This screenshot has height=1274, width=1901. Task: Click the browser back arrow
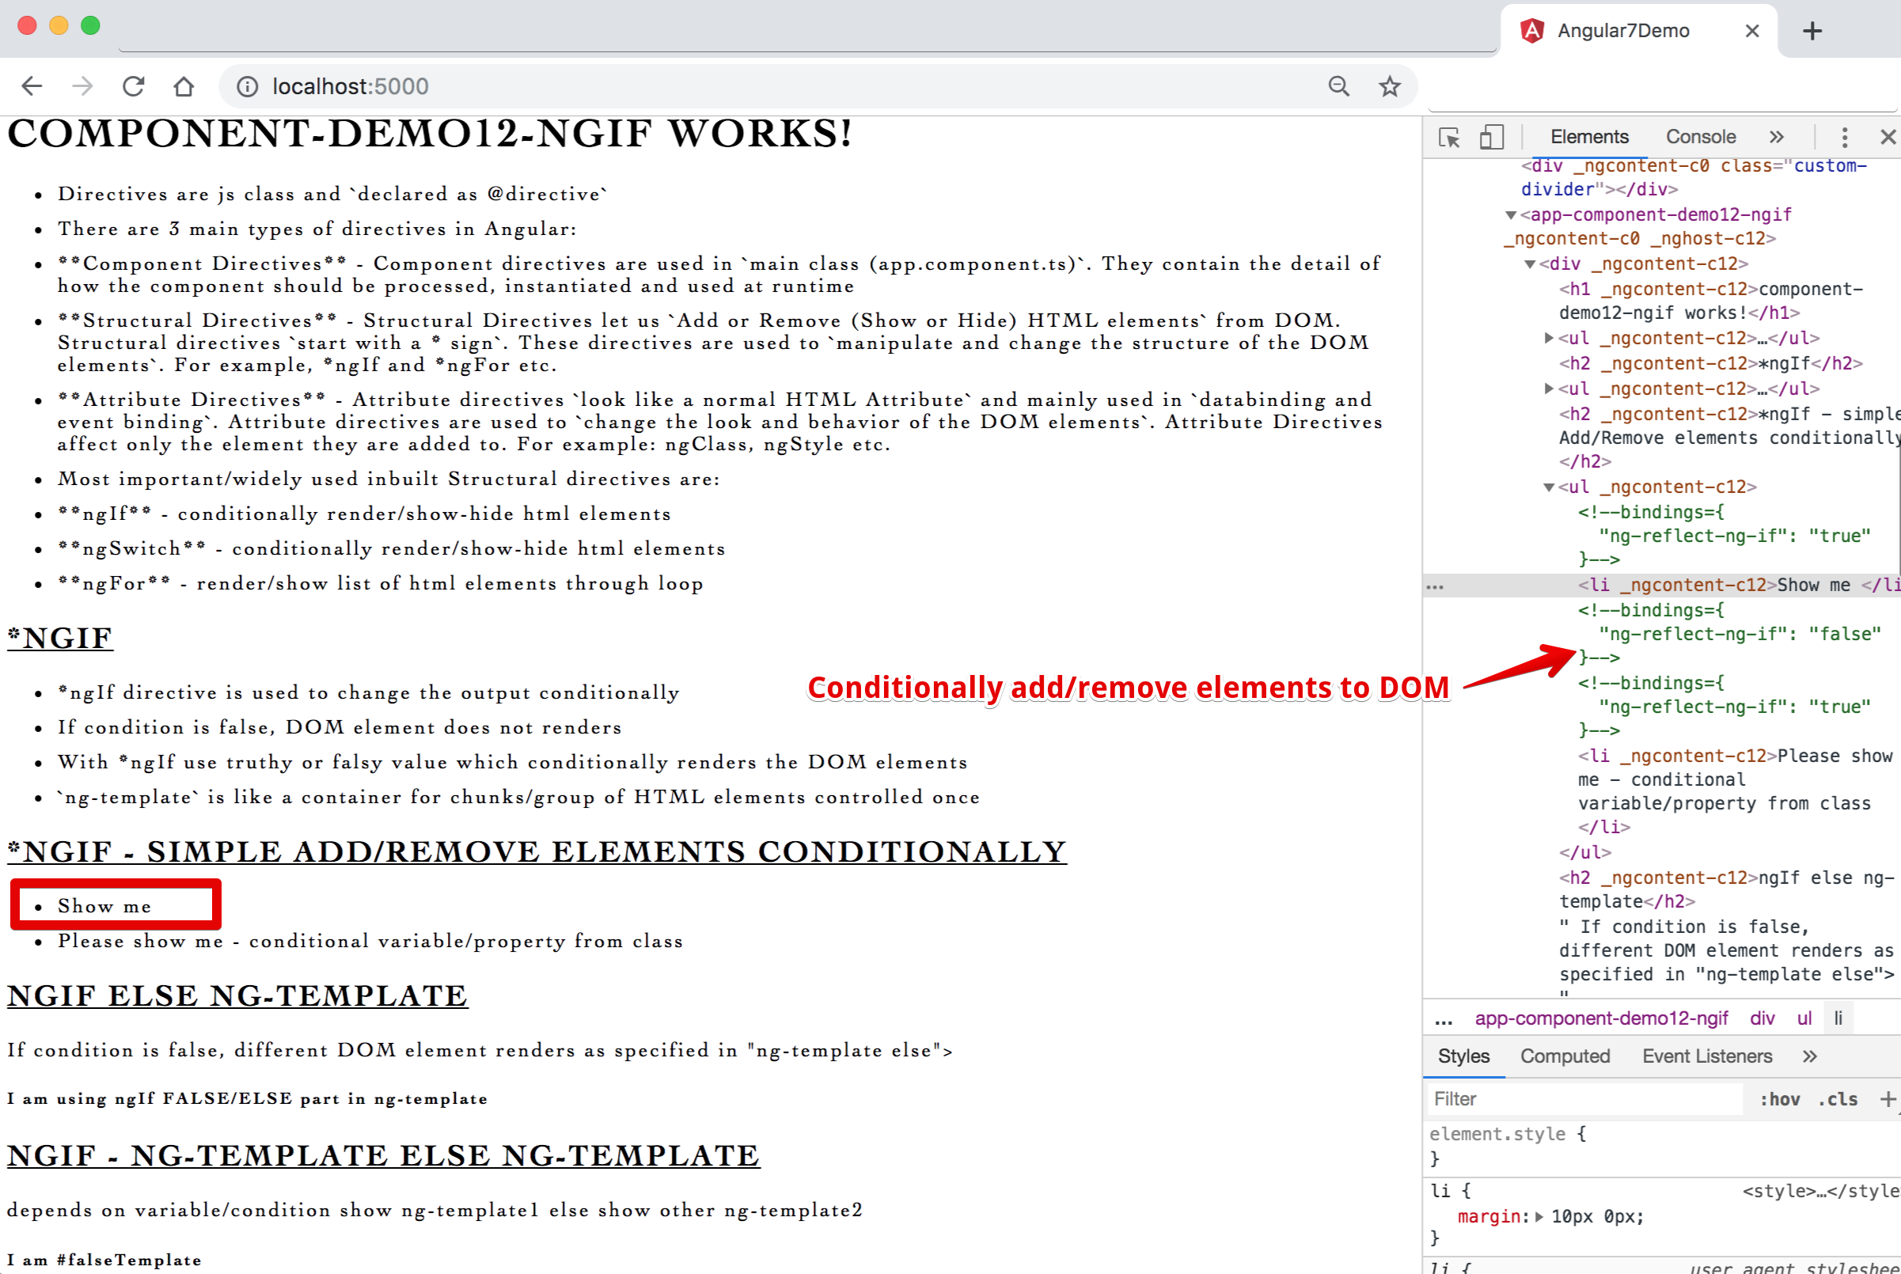tap(32, 86)
